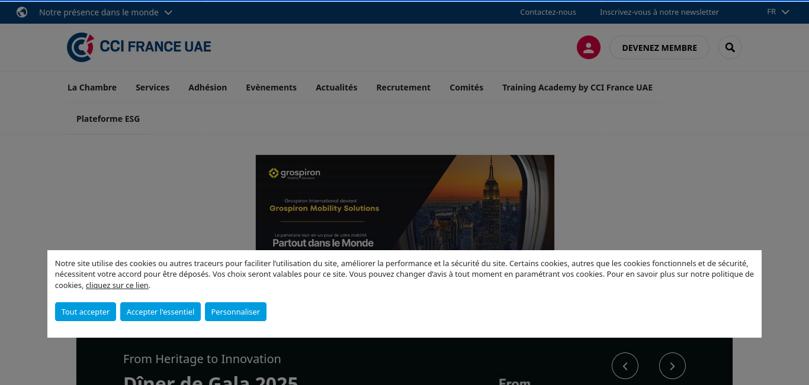
Task: Click the CCI France UAE logo
Action: [x=139, y=47]
